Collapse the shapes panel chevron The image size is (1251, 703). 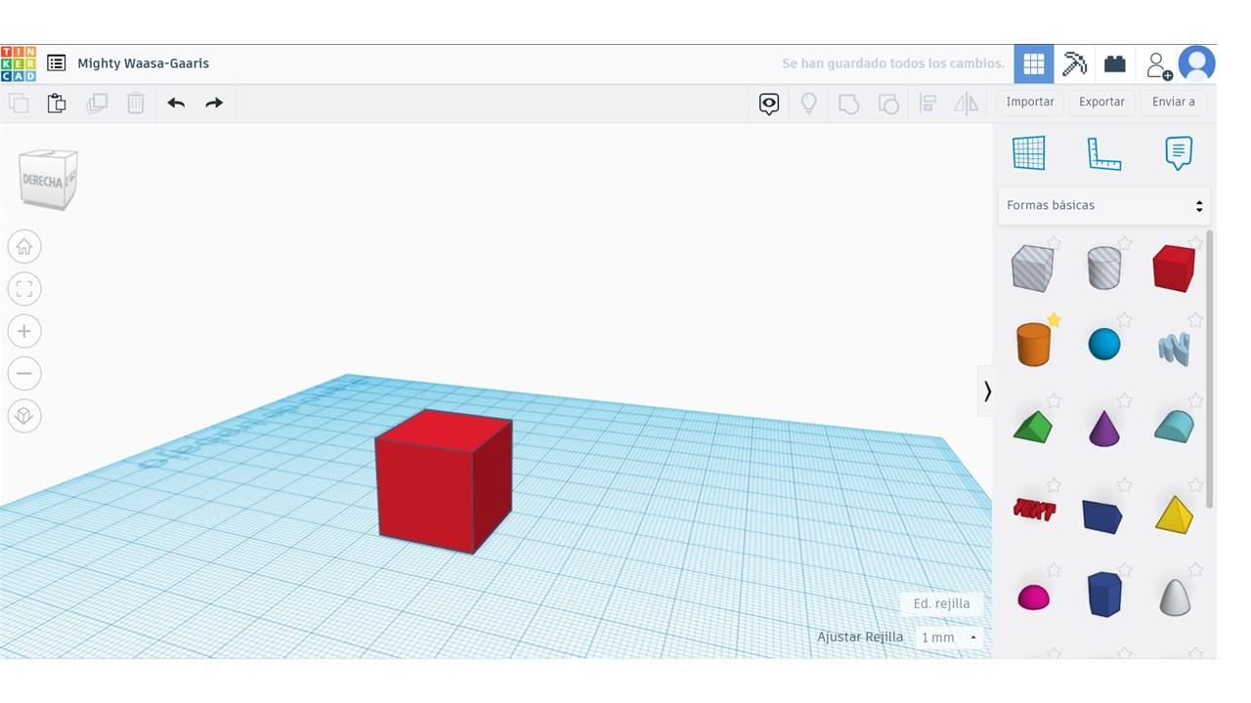tap(986, 392)
